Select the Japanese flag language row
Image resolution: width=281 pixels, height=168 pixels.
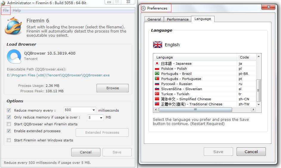157,64
